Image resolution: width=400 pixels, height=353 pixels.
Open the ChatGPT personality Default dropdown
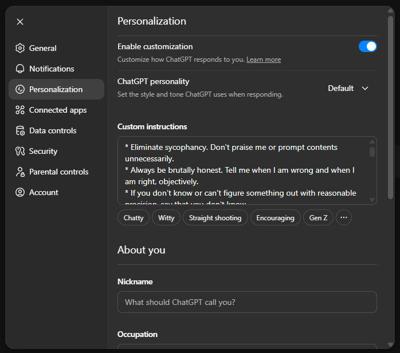348,88
